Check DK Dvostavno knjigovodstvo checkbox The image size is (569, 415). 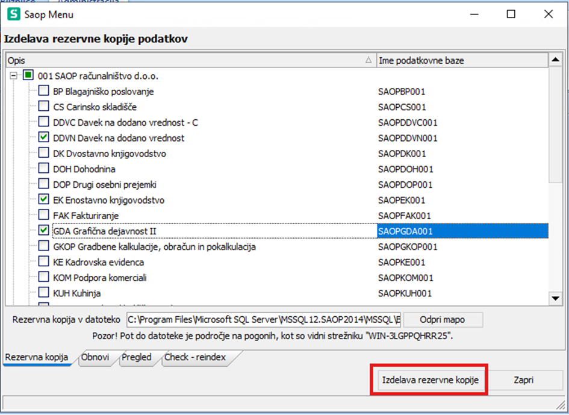coord(43,153)
